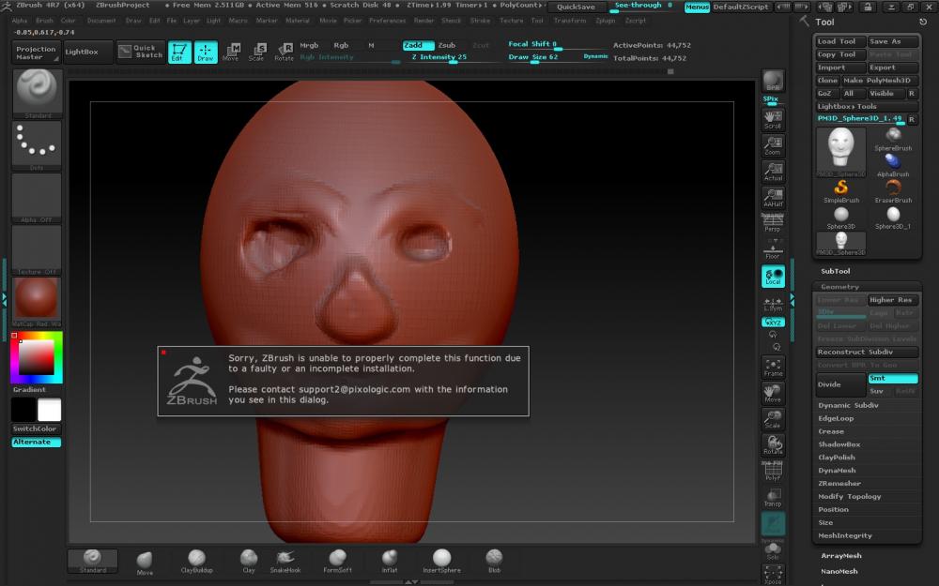939x586 pixels.
Task: Click the MatCap Red Wax material thumbnail
Action: [x=37, y=299]
